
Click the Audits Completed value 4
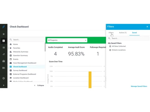[55, 54]
